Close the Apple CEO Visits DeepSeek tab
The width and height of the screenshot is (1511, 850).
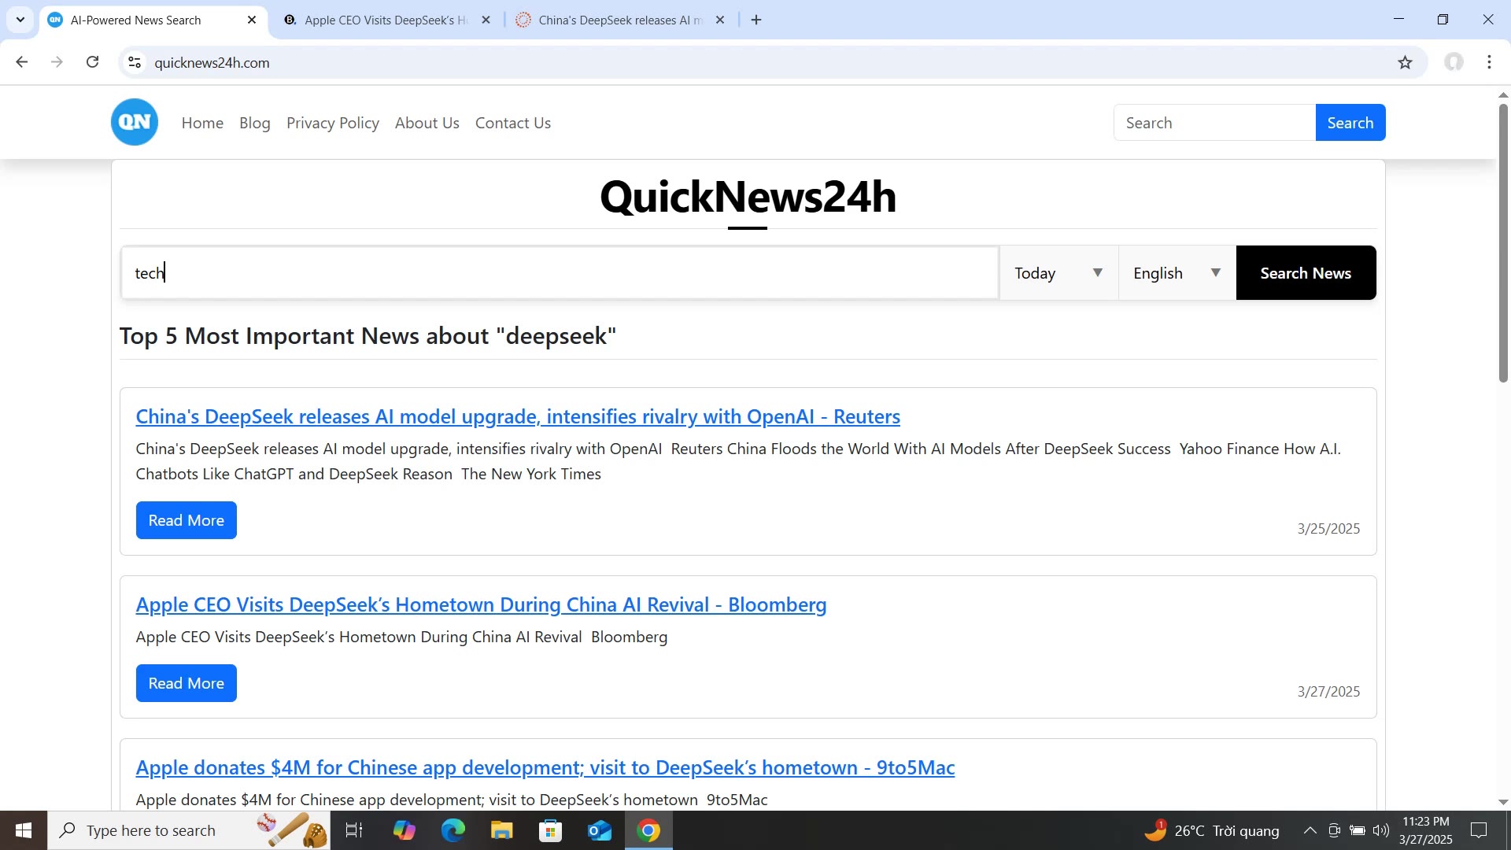(x=486, y=20)
